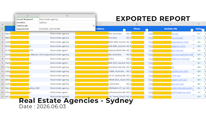This screenshot has width=206, height=124.
Task: Open row 5 website link ending tyagents.com/
Action: (x=178, y=46)
